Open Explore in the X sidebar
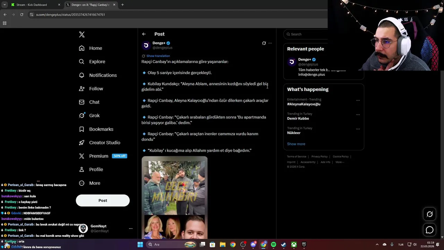Image resolution: width=444 pixels, height=250 pixels. click(x=92, y=61)
